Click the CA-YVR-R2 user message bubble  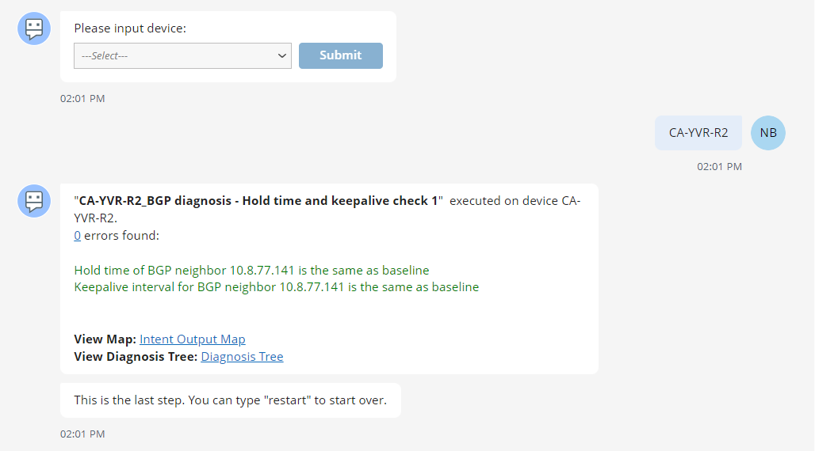pos(698,133)
